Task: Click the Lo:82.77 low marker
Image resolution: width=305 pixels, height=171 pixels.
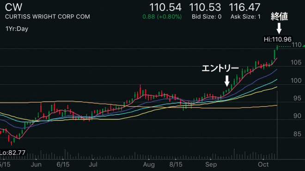Action: pyautogui.click(x=12, y=153)
